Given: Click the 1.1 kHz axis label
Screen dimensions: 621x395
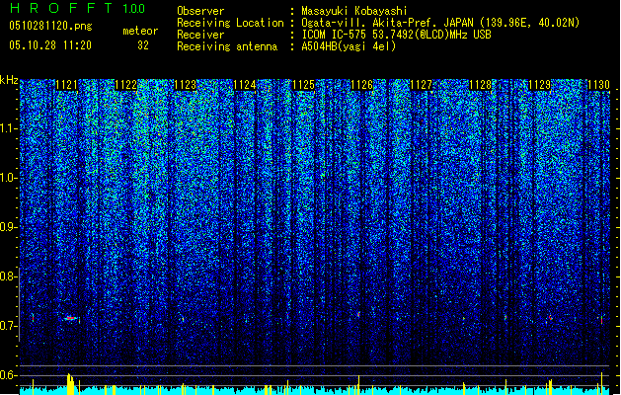Looking at the screenshot, I should [8, 128].
